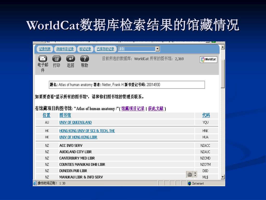This screenshot has width=266, height=200.
Task: Open HONG KONG UNIV OF SCI & TECH link
Action: (87, 131)
